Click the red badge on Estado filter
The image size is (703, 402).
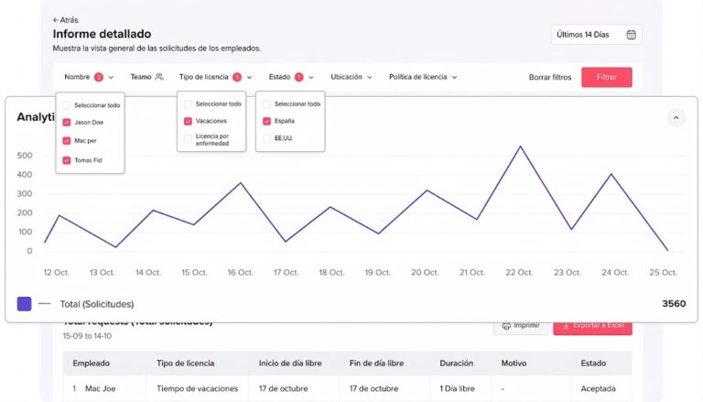[299, 77]
